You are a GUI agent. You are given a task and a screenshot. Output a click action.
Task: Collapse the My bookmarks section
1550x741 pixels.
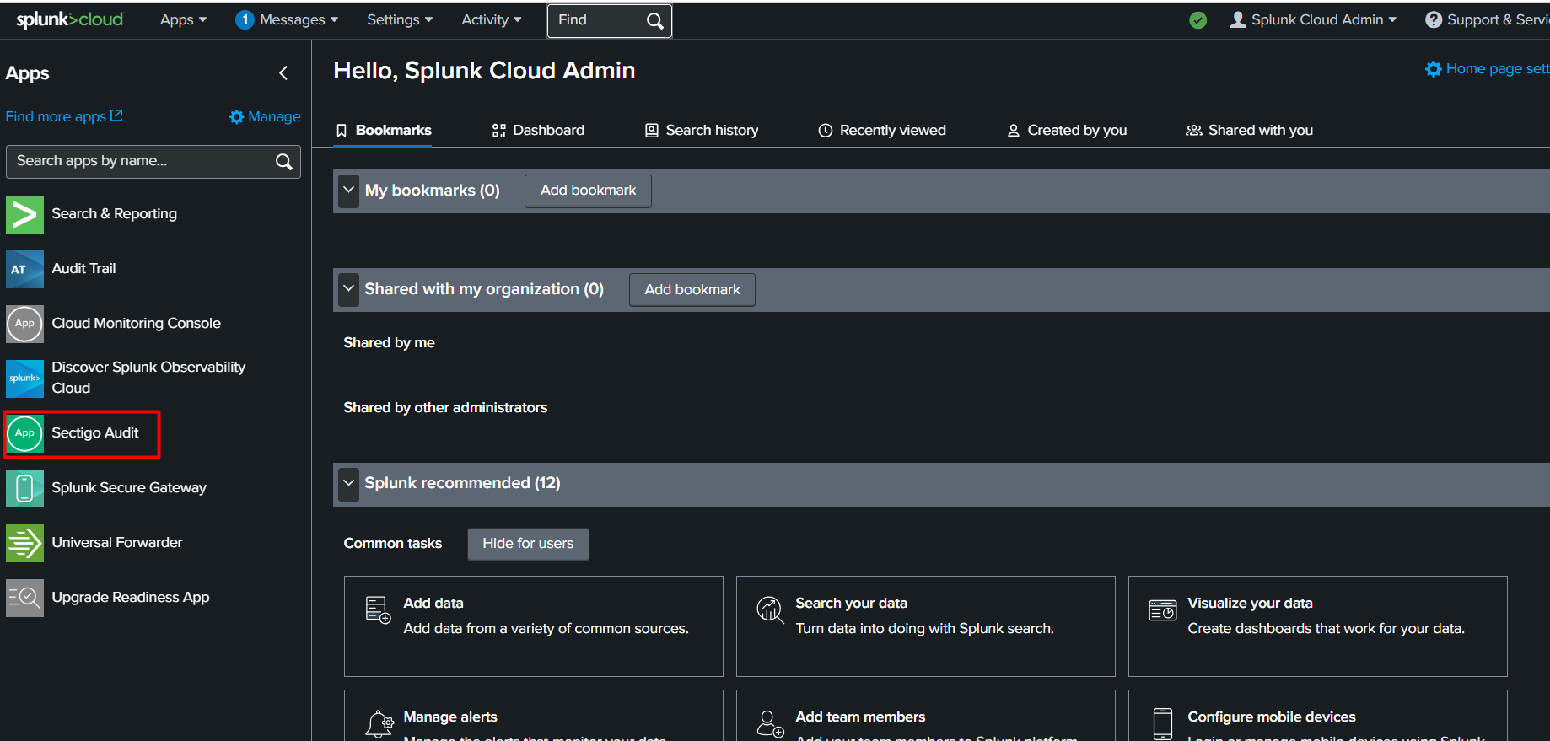coord(348,191)
